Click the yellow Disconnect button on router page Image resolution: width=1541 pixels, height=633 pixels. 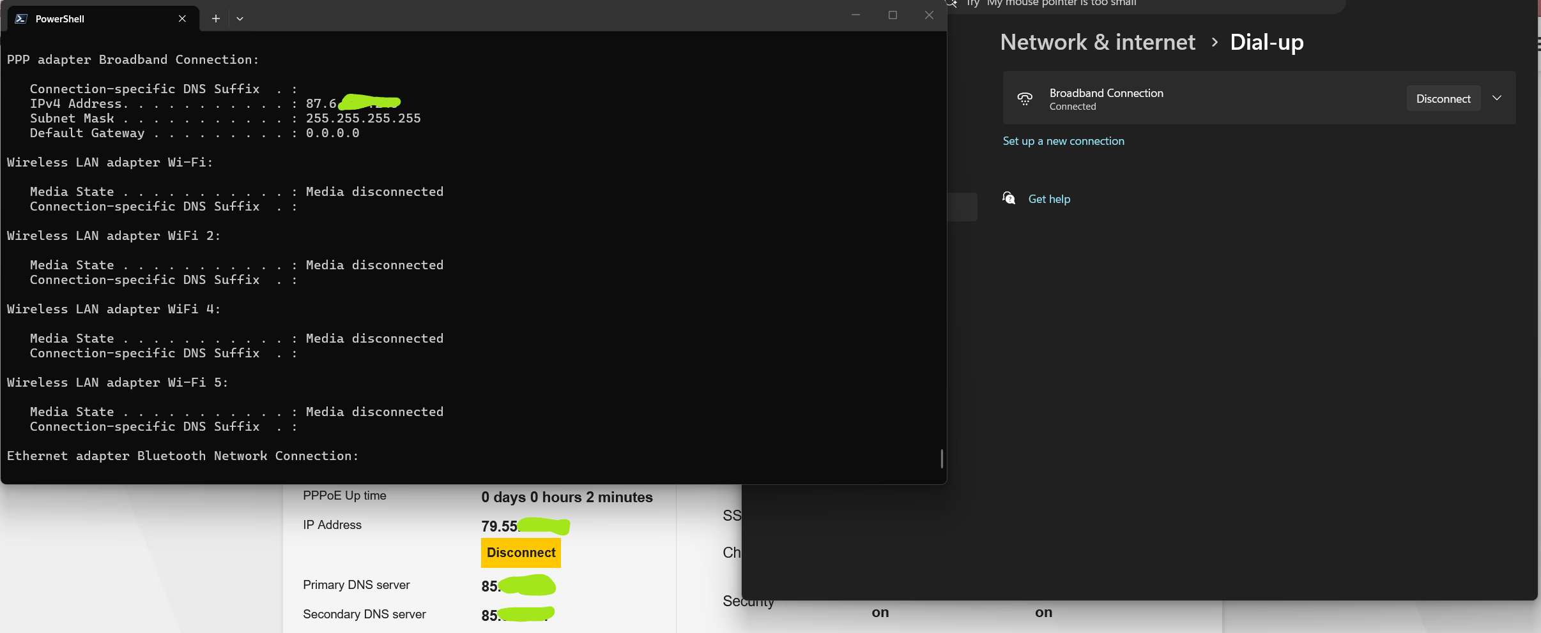coord(521,553)
